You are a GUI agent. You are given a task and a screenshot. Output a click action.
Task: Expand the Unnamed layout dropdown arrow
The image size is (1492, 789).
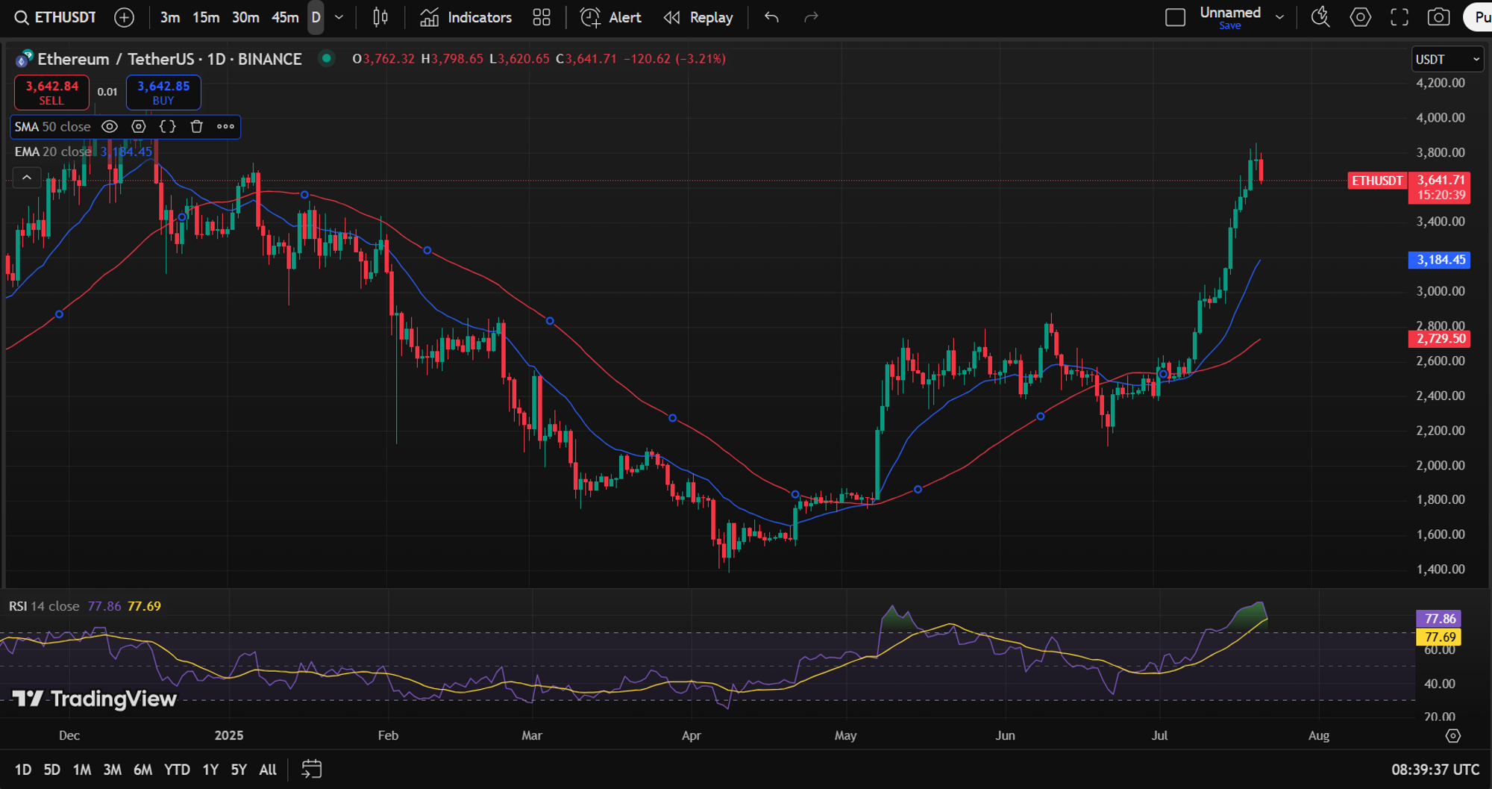1280,17
